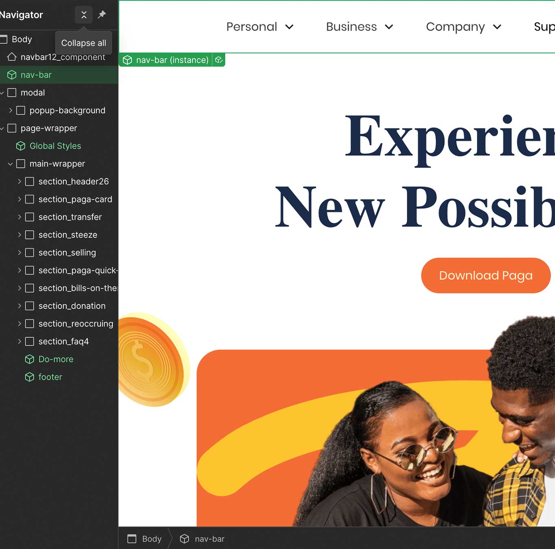Expand the section_reoccruing node
555x549 pixels.
click(20, 324)
